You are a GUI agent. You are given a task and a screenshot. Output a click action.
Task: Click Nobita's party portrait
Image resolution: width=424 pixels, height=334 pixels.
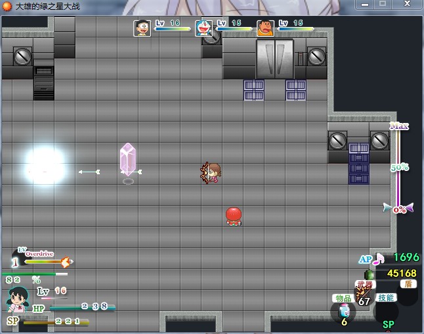tap(142, 28)
